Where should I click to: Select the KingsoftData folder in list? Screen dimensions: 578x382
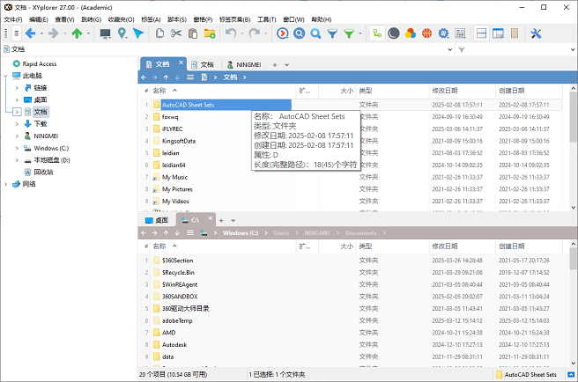pyautogui.click(x=178, y=141)
